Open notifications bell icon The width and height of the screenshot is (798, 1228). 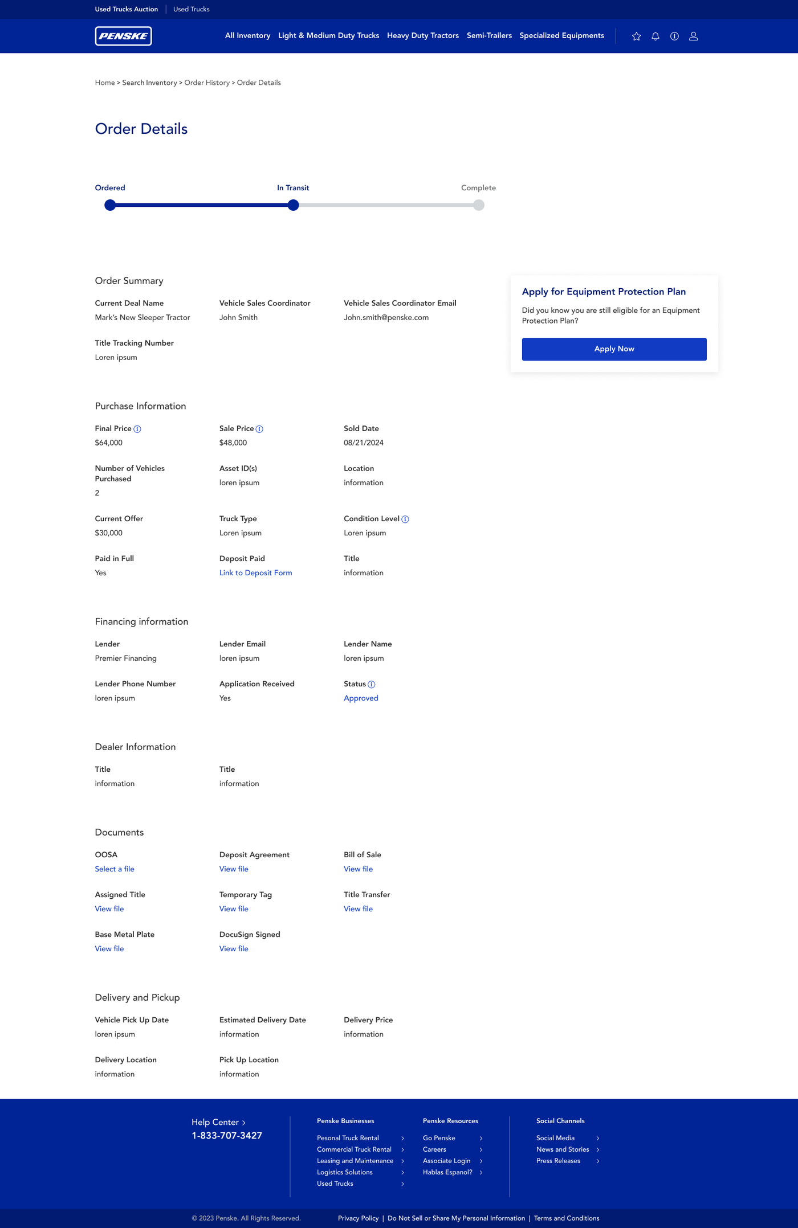click(655, 36)
